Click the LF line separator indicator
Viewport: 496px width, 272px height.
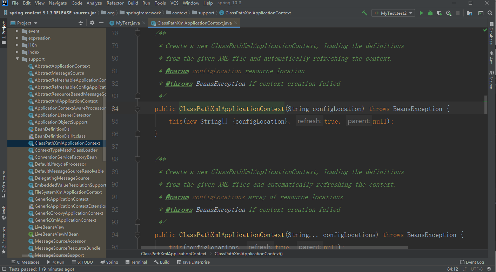(x=464, y=269)
